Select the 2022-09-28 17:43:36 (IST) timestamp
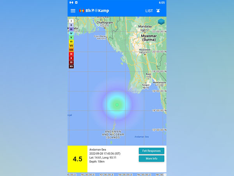234x176 pixels. click(x=105, y=154)
